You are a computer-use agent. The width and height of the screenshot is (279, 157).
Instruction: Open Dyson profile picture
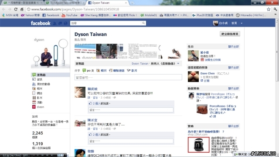click(x=51, y=52)
